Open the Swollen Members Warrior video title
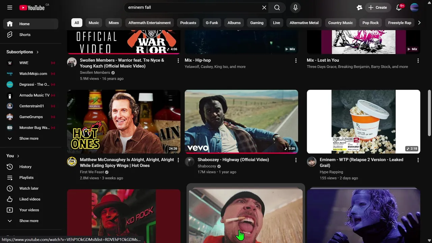432x243 pixels. (122, 63)
